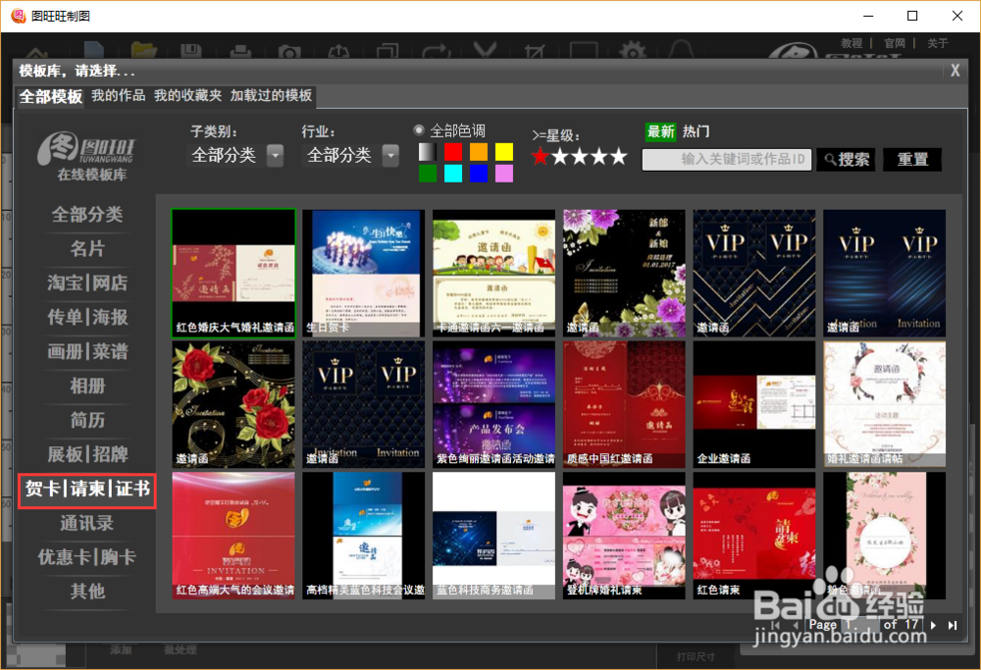Select the 贺卡|请柬|证书 category
This screenshot has height=670, width=981.
(87, 489)
